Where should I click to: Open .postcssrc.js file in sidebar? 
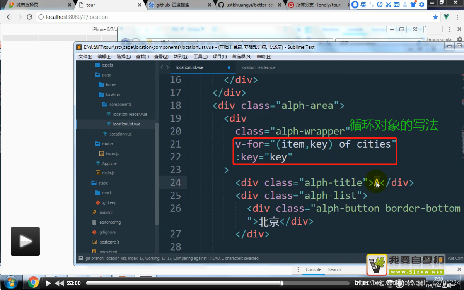click(x=106, y=242)
